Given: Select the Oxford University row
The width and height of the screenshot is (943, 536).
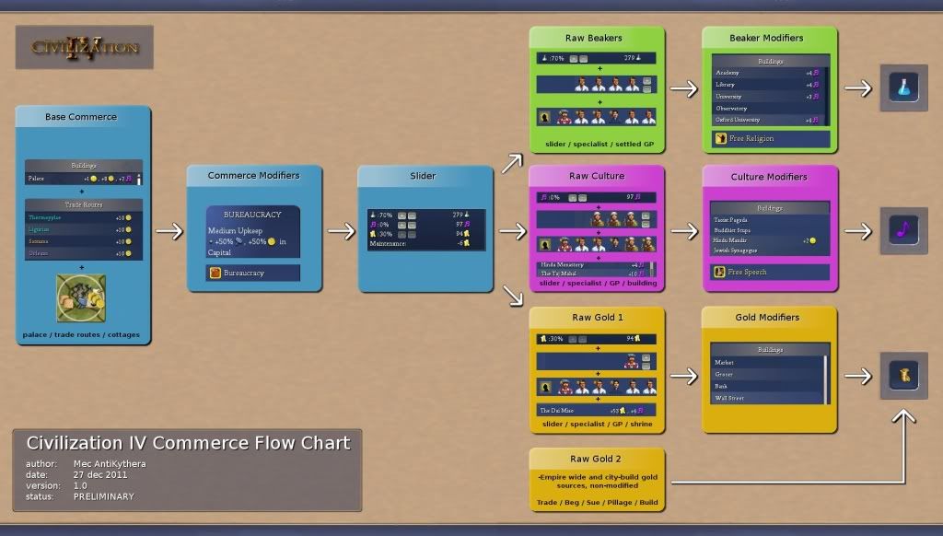Looking at the screenshot, I should 768,120.
